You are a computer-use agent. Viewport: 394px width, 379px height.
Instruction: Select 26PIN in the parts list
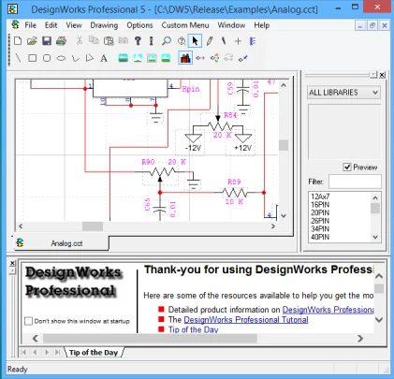click(320, 221)
